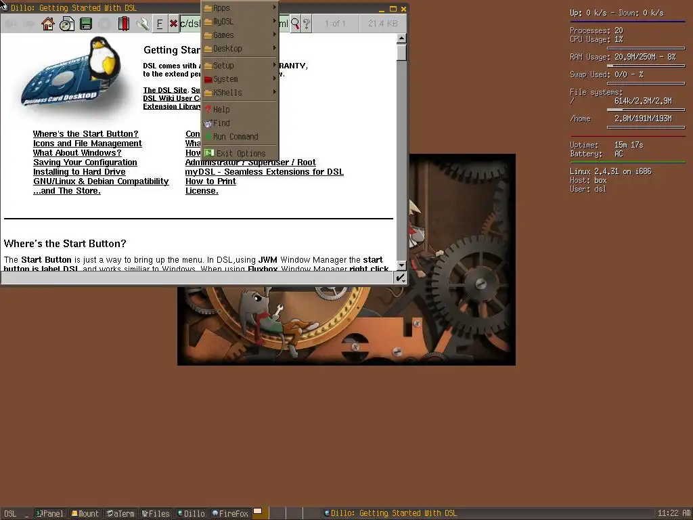Click the greyed Forward arrow in Dillo
This screenshot has width=693, height=520.
coord(28,24)
